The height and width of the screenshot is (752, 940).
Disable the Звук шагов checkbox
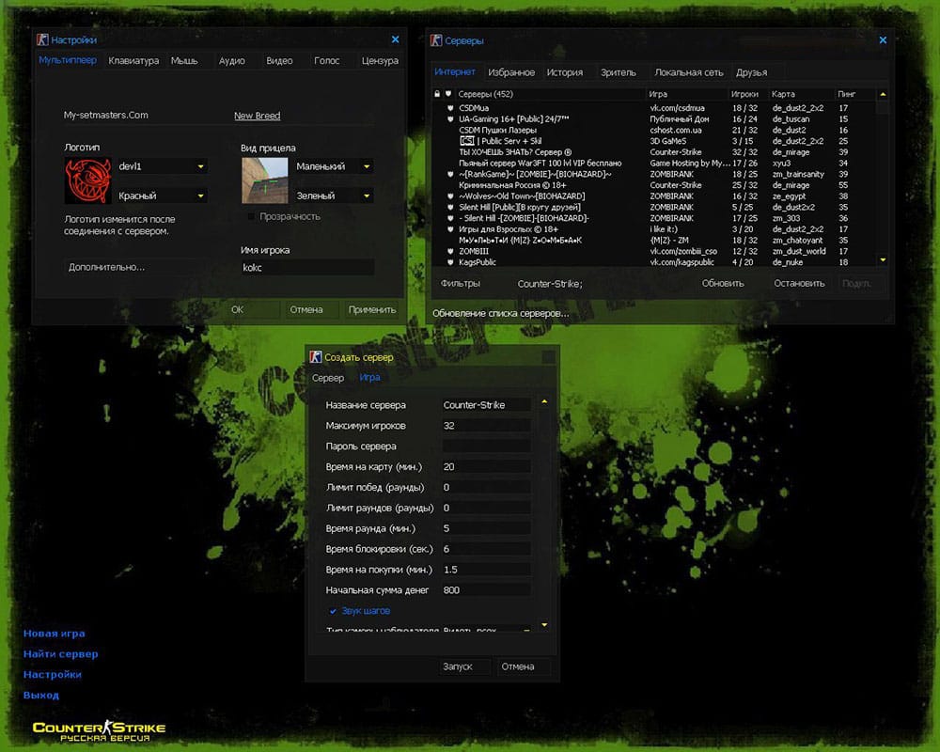click(x=333, y=611)
